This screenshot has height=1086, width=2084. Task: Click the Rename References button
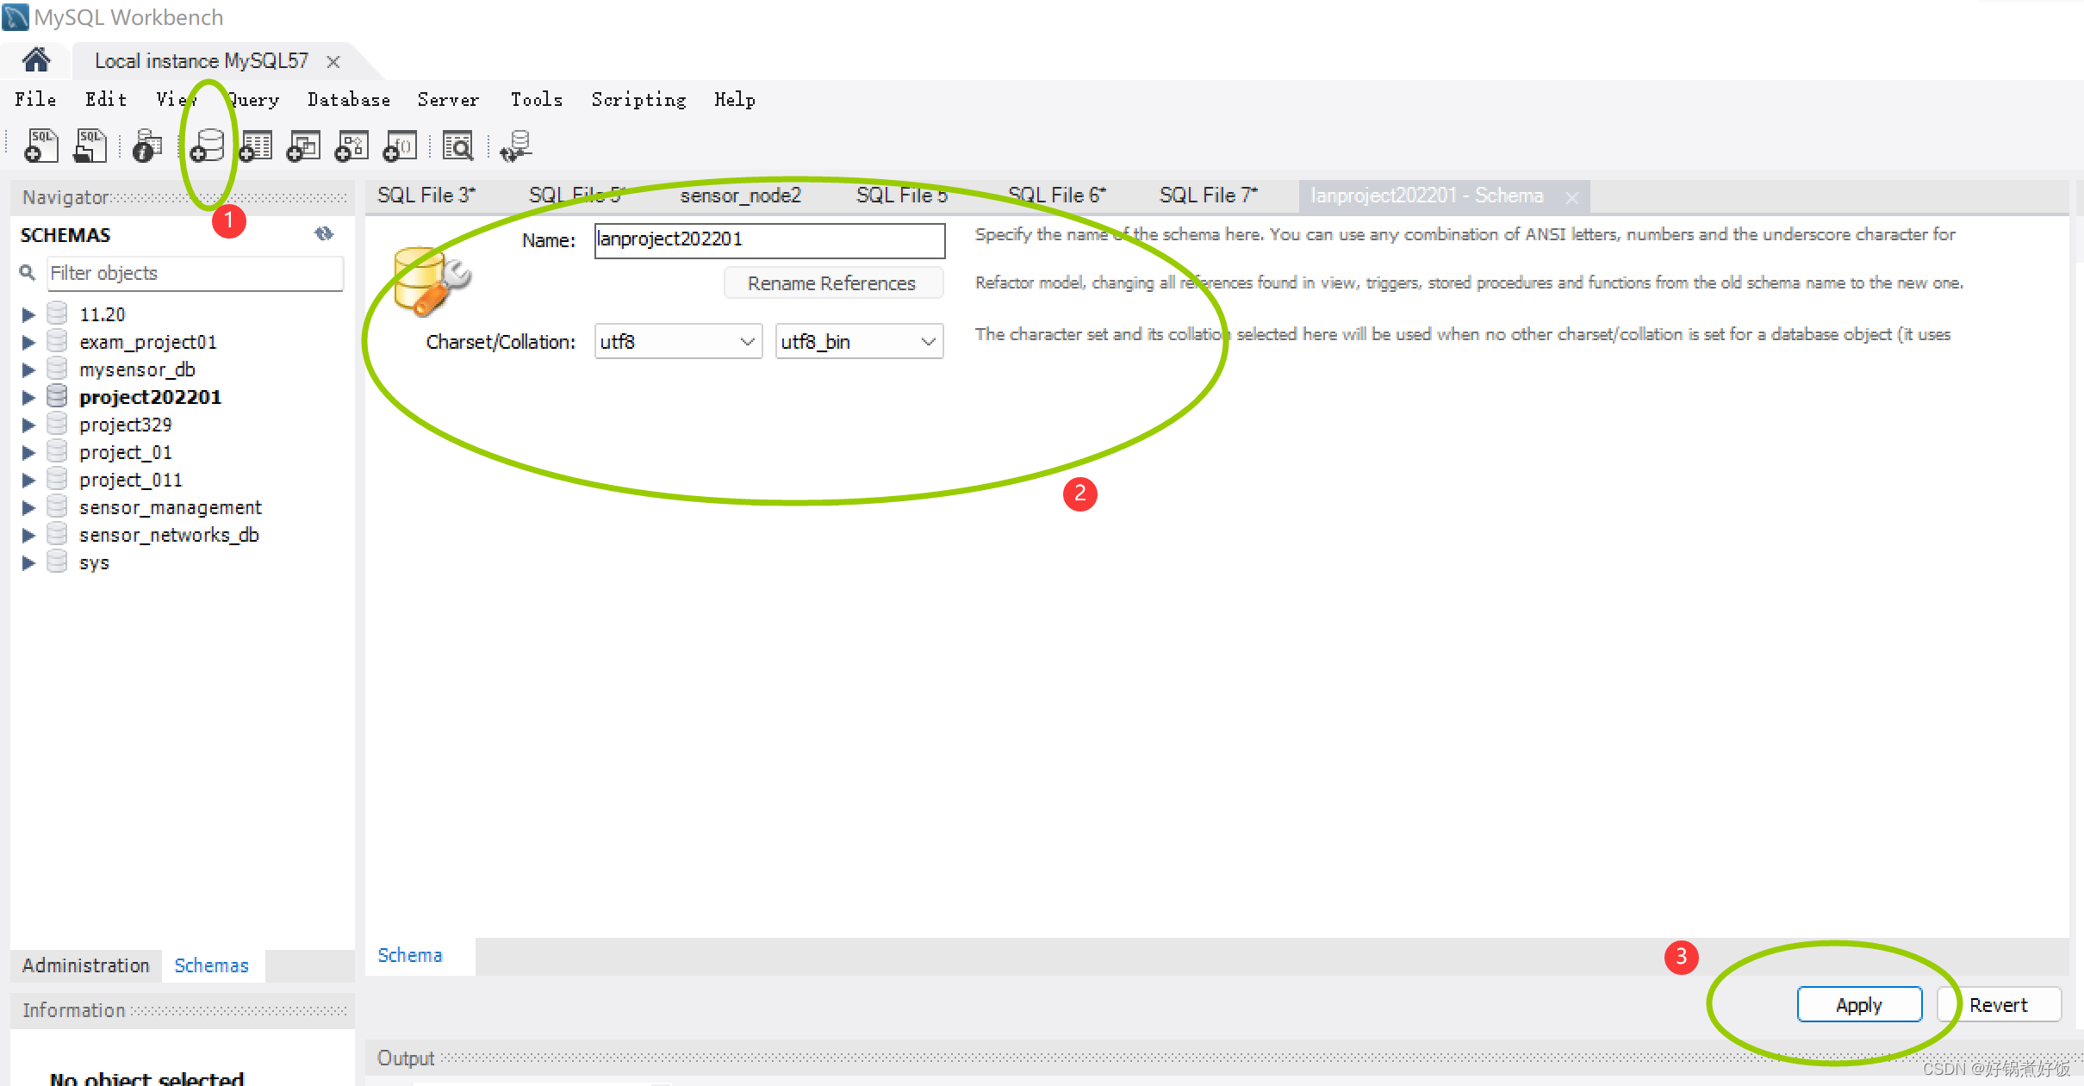point(832,283)
